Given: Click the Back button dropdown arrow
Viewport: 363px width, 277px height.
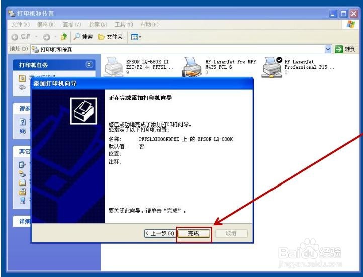Looking at the screenshot, I should click(36, 37).
